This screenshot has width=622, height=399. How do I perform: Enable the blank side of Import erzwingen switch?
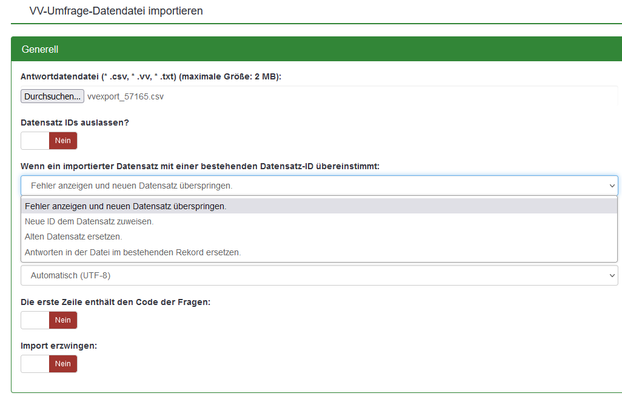(35, 364)
